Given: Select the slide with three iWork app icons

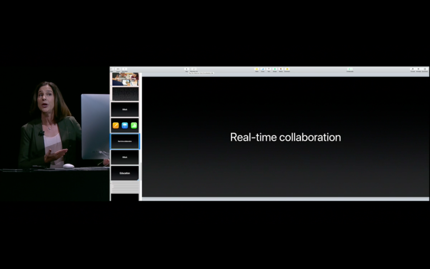Looking at the screenshot, I should click(x=125, y=125).
